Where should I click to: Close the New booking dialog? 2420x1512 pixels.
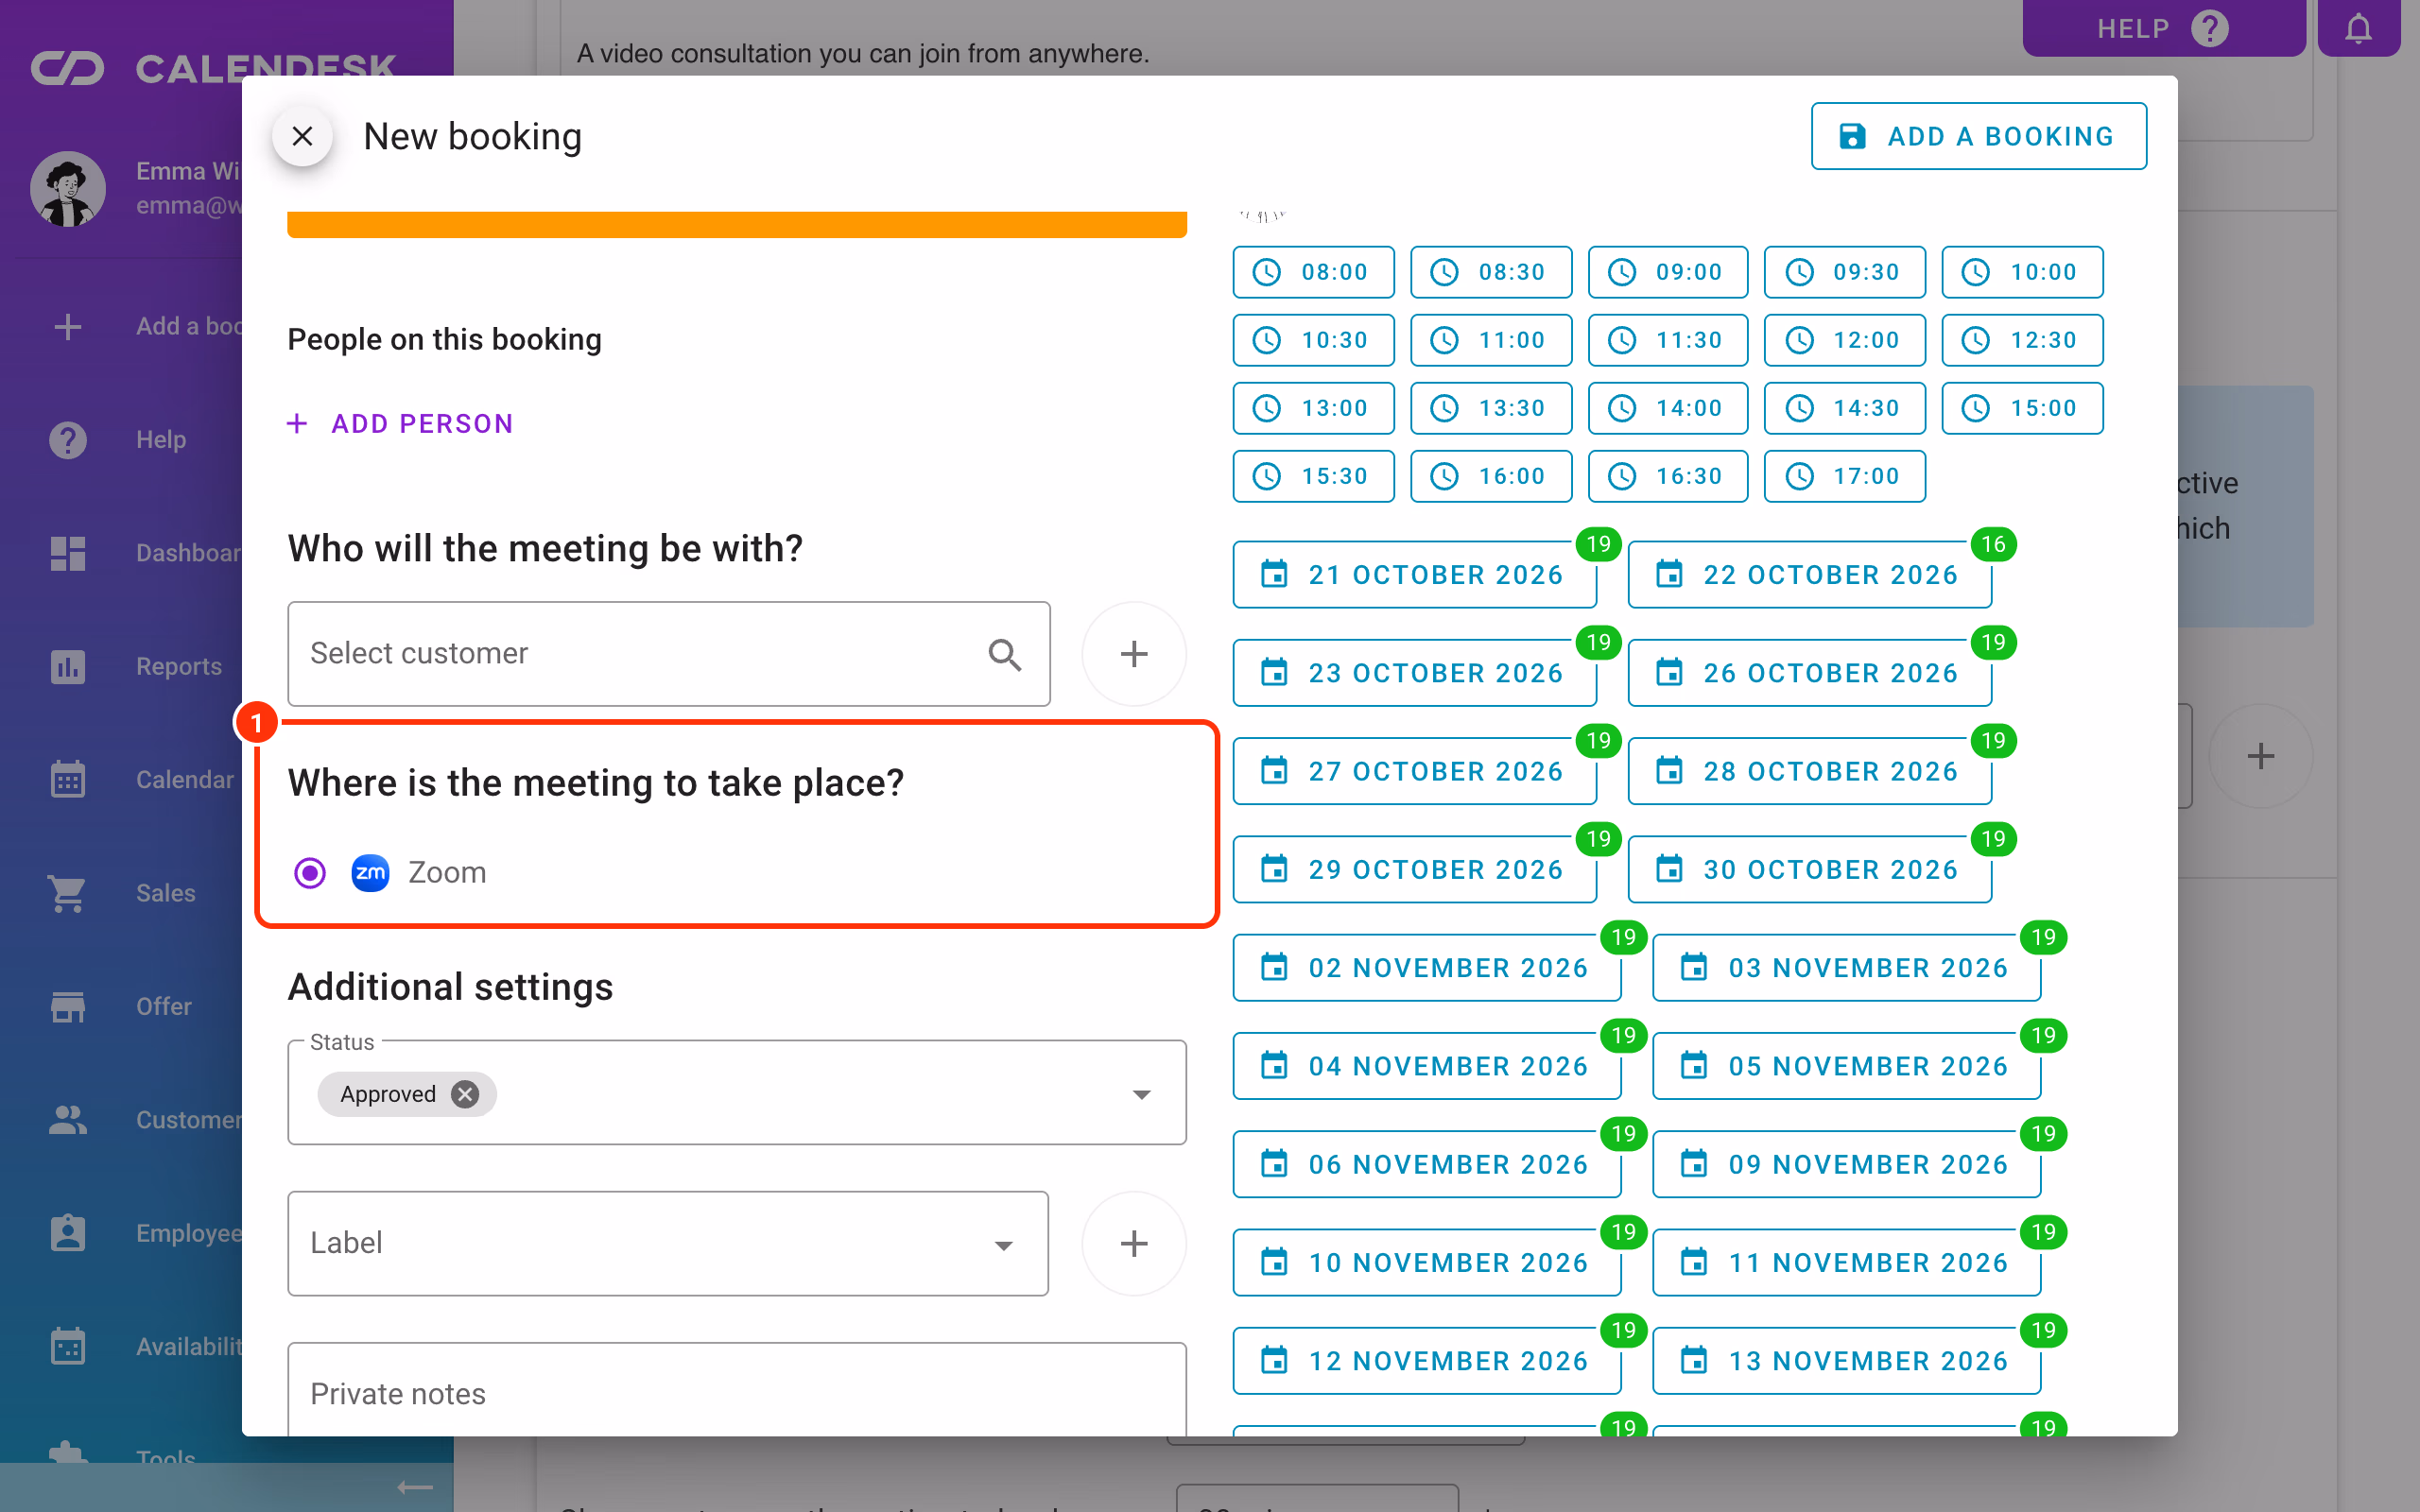[302, 136]
